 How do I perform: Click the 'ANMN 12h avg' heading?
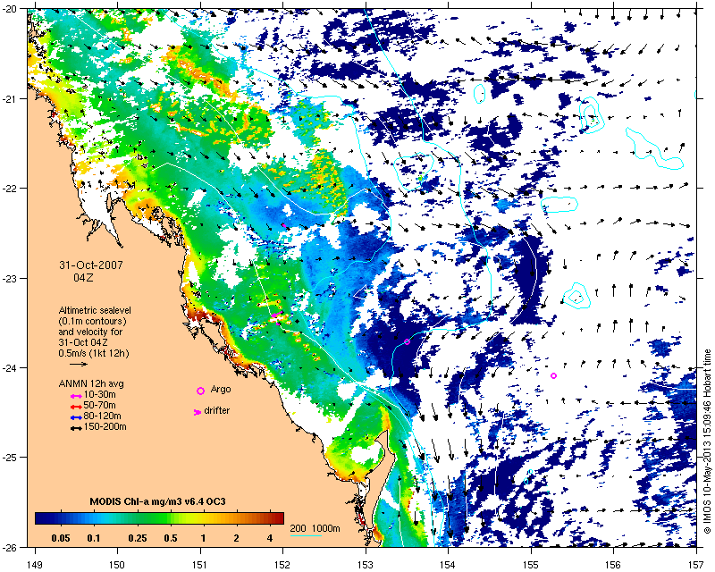click(x=91, y=383)
